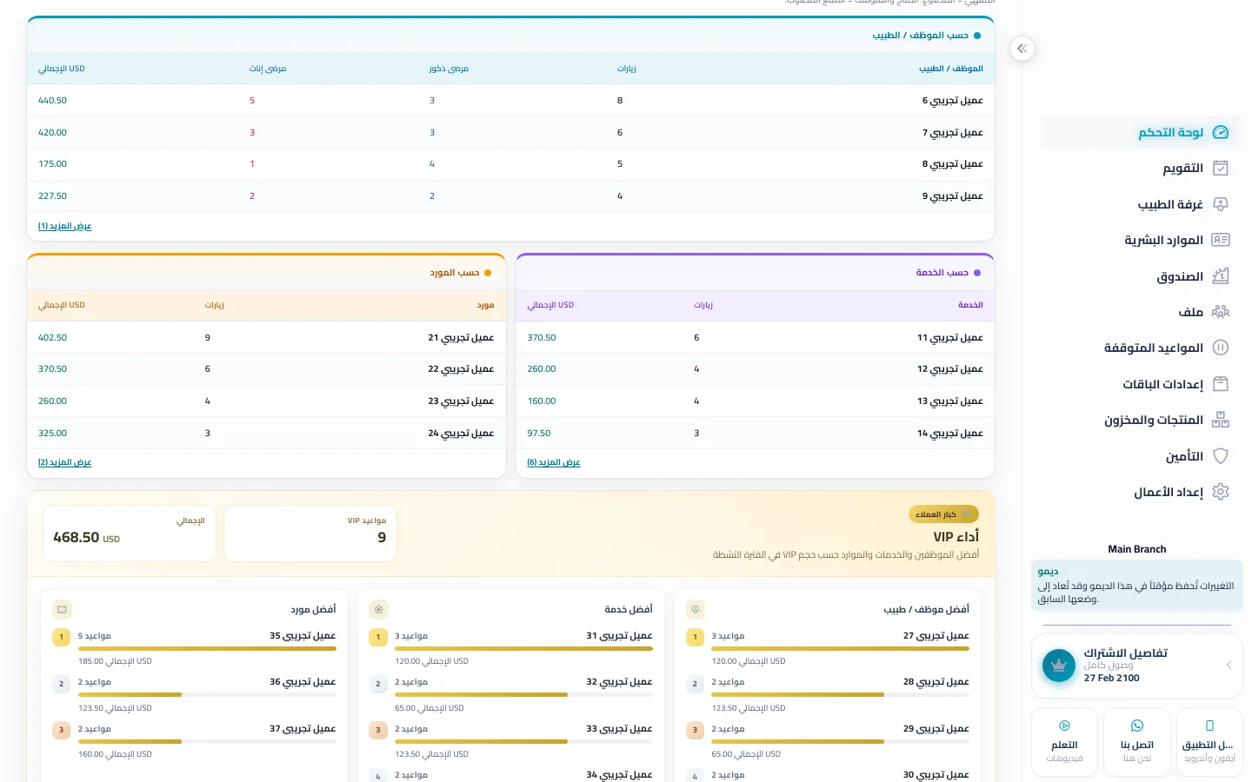The height and width of the screenshot is (782, 1252).
Task: Click عميل تجريبي 27 in top staff list
Action: click(936, 636)
